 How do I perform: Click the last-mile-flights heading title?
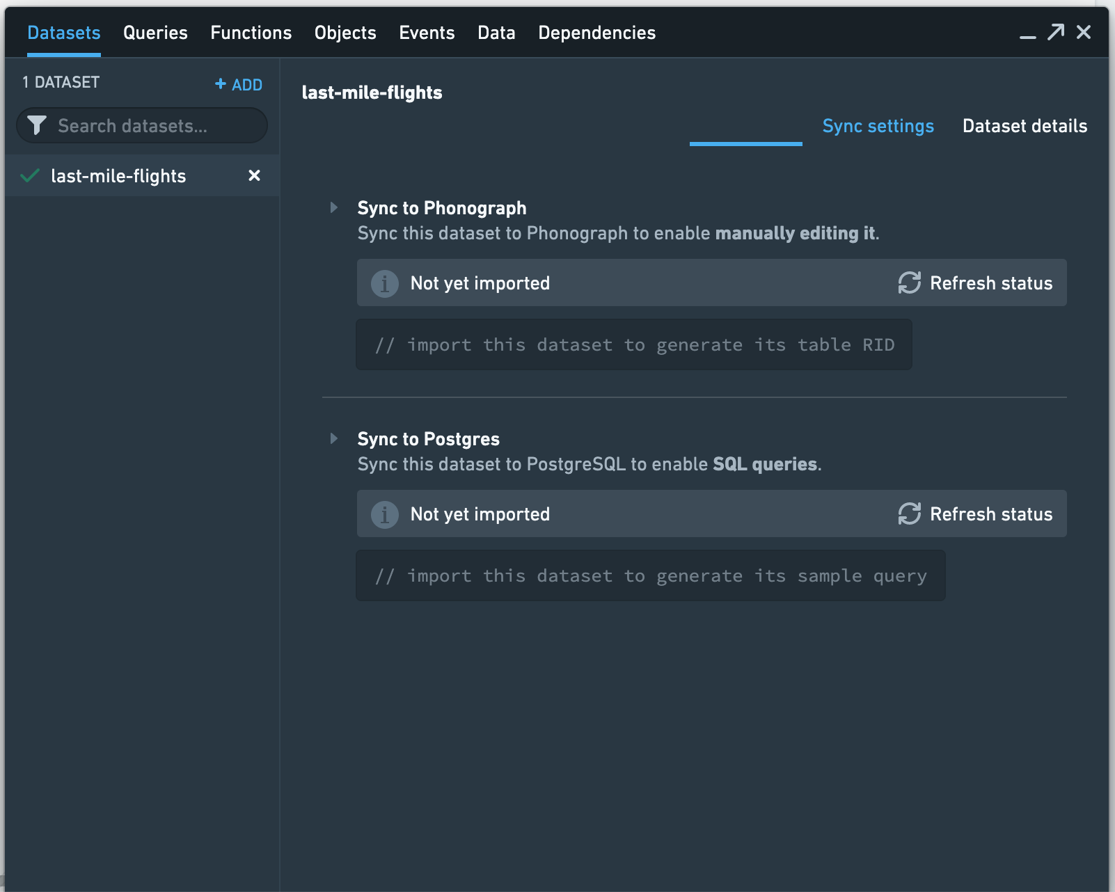[372, 93]
